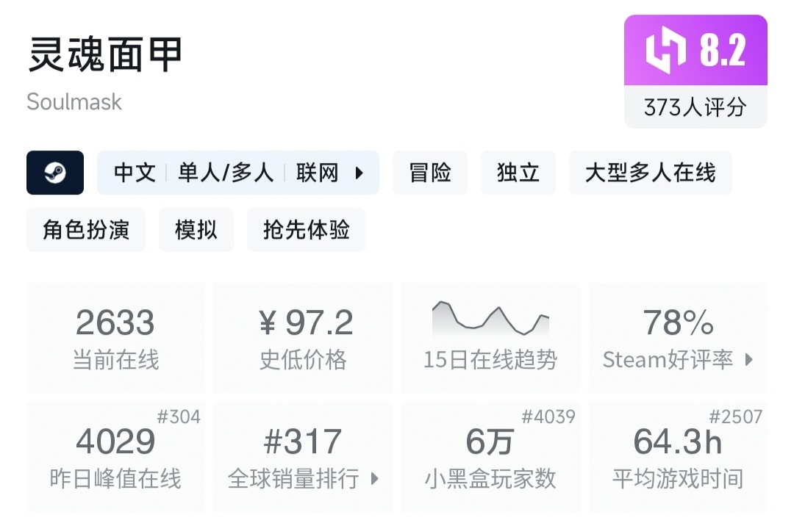Select the 冒险 genre tag
The width and height of the screenshot is (794, 523).
(430, 173)
